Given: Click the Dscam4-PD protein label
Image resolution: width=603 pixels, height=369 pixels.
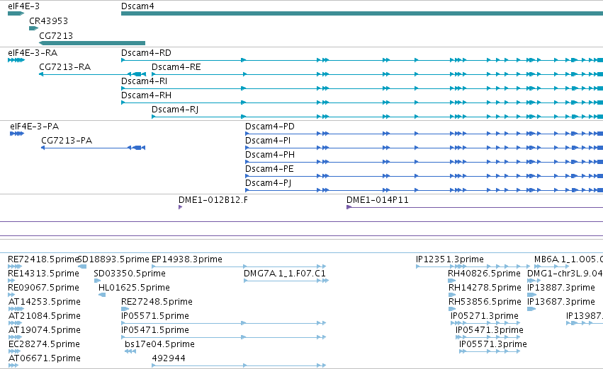Looking at the screenshot, I should [270, 127].
